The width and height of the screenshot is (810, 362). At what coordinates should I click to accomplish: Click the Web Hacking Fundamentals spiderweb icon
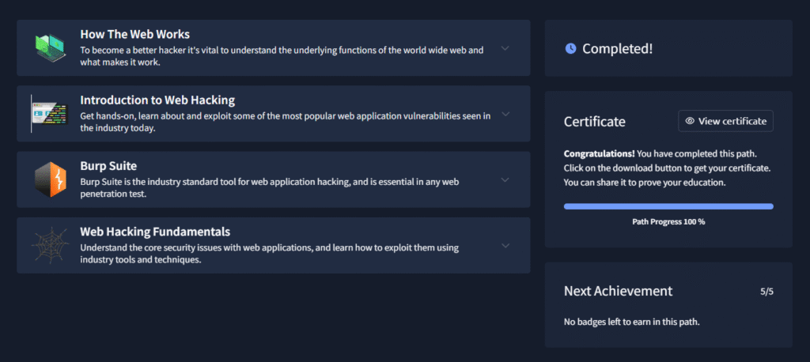(x=51, y=246)
